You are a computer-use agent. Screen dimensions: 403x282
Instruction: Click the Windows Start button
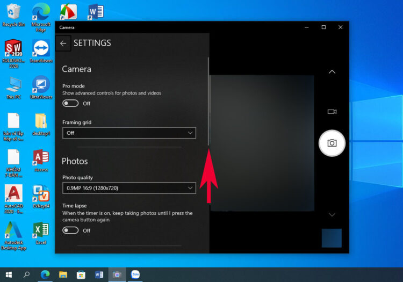click(9, 274)
